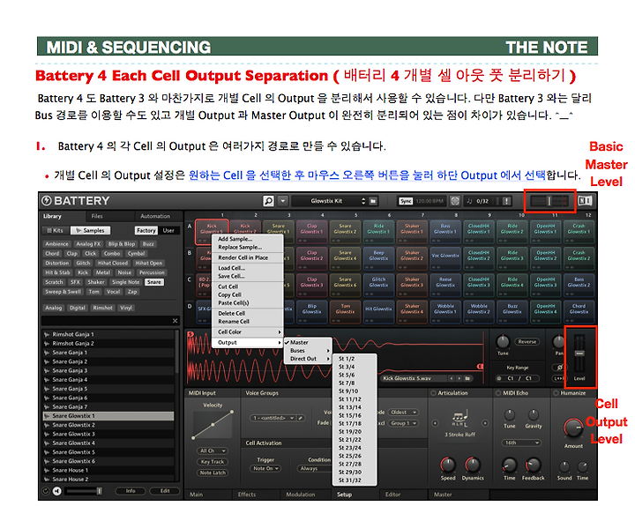The image size is (635, 506).
Task: Select Direct Out submenu entry
Action: [x=308, y=359]
